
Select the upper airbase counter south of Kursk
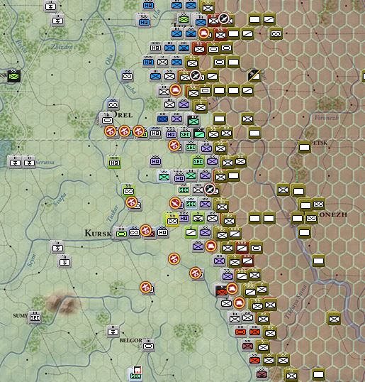(57, 248)
